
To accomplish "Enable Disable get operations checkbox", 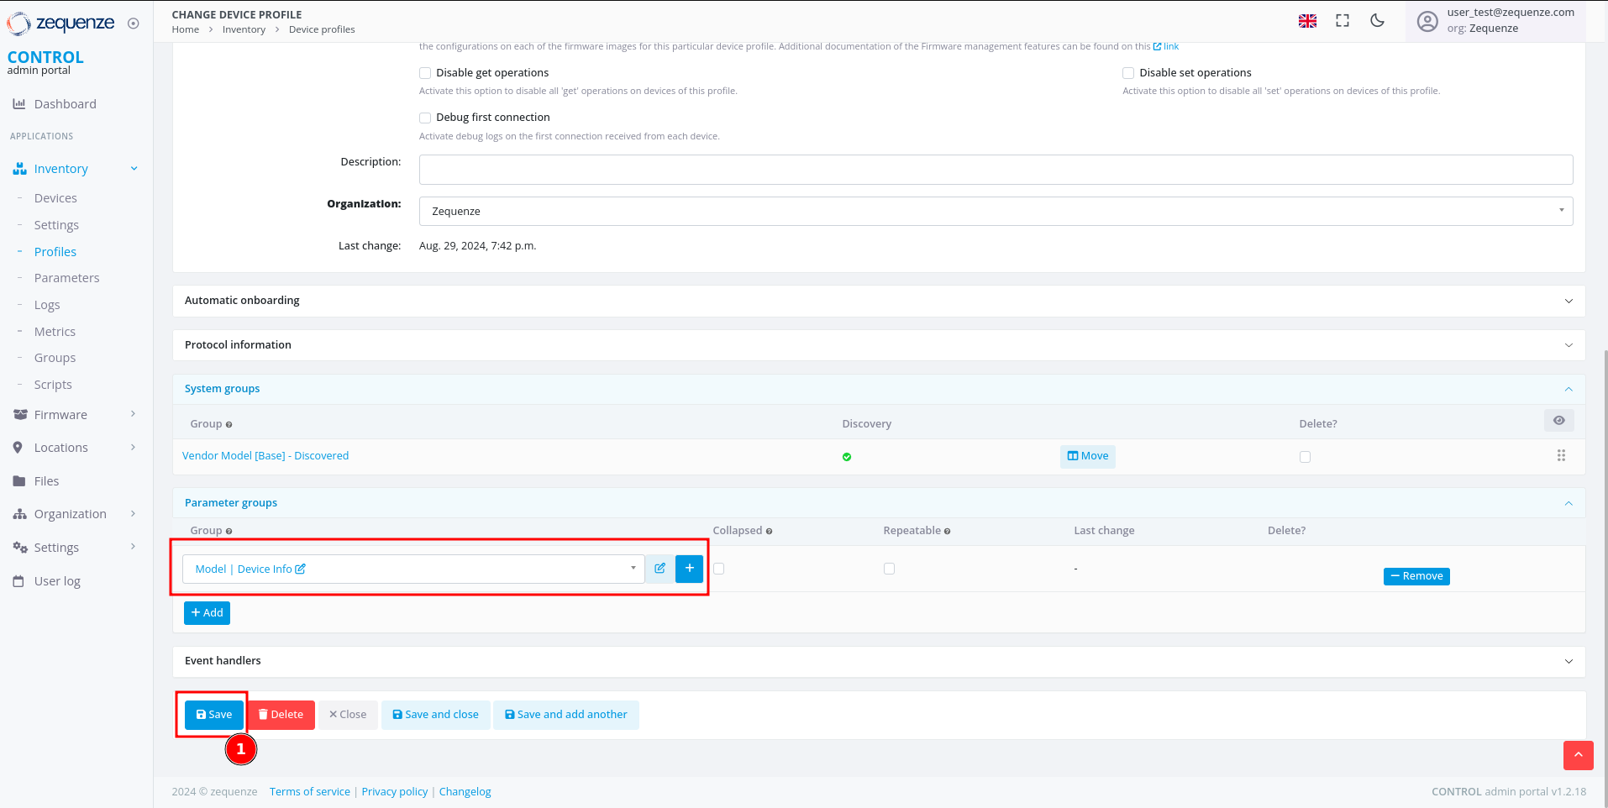I will click(425, 73).
